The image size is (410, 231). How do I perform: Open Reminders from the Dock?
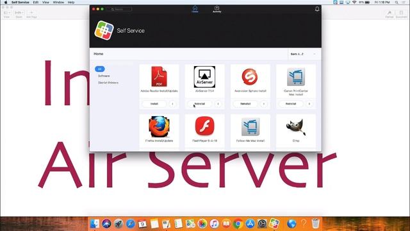tap(178, 224)
